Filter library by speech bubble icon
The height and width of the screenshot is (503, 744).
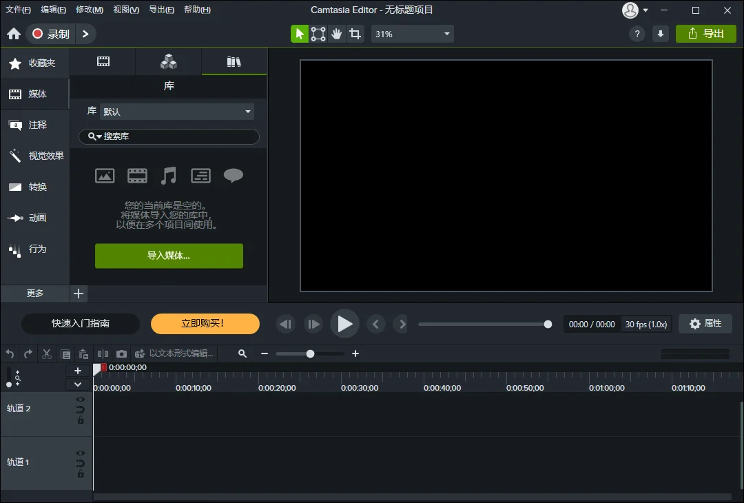(234, 176)
